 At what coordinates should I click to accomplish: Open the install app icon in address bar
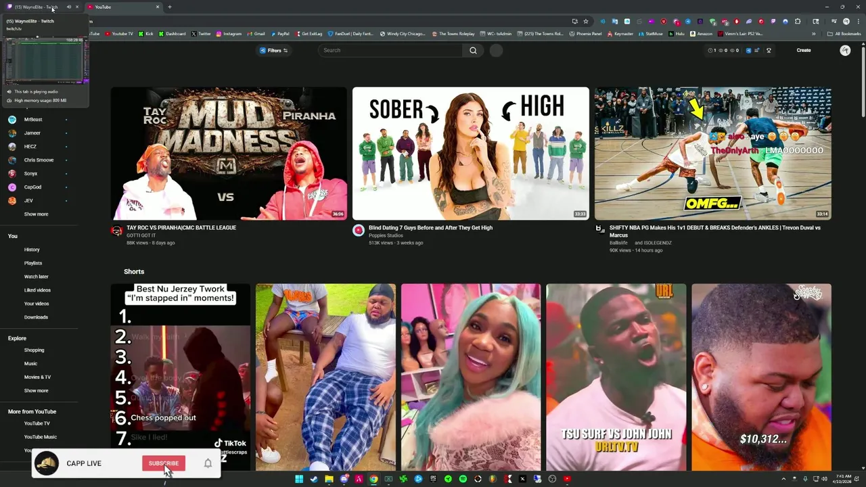coord(574,21)
